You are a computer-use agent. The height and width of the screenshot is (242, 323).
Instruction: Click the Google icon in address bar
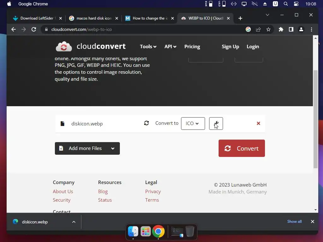[x=248, y=29]
